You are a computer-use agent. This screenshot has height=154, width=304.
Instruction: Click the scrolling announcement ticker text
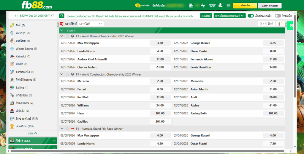[130, 16]
